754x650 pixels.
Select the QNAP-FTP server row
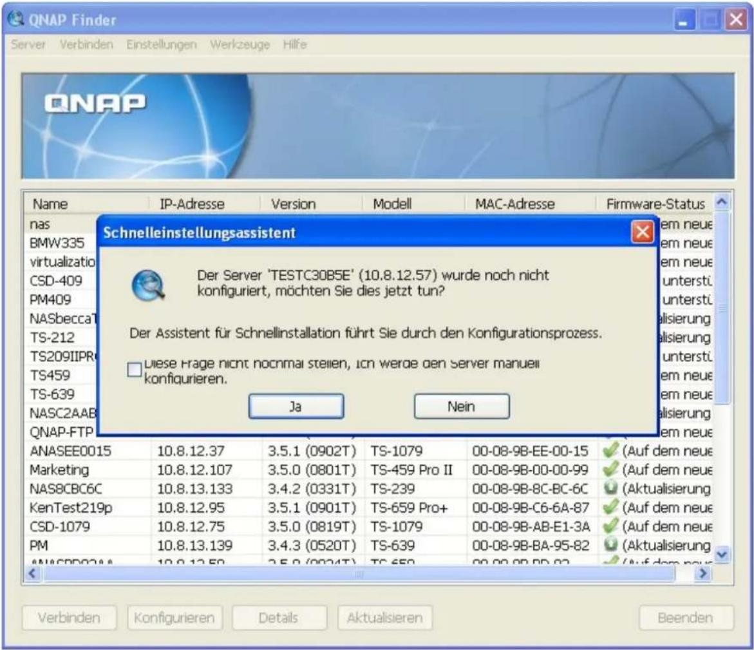(x=61, y=432)
